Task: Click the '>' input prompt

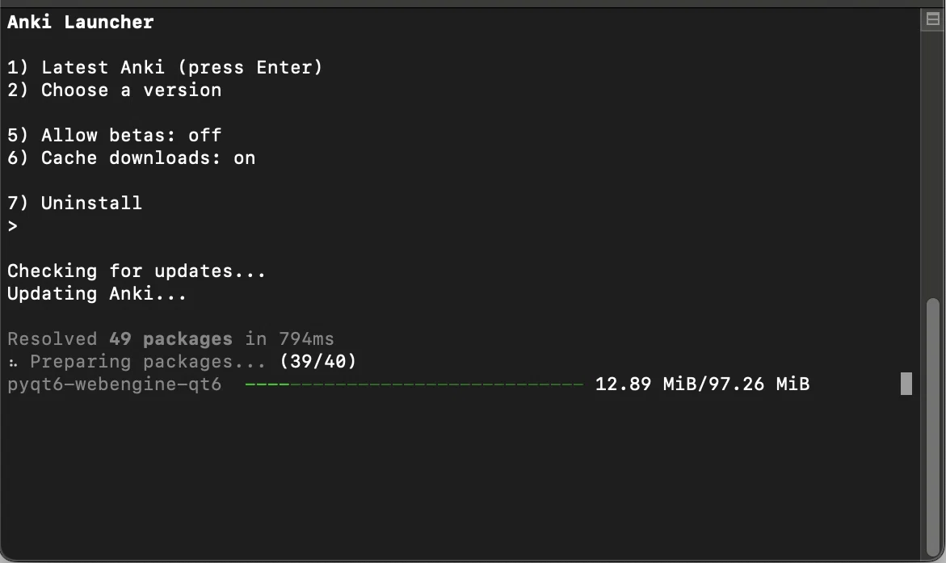Action: [13, 226]
